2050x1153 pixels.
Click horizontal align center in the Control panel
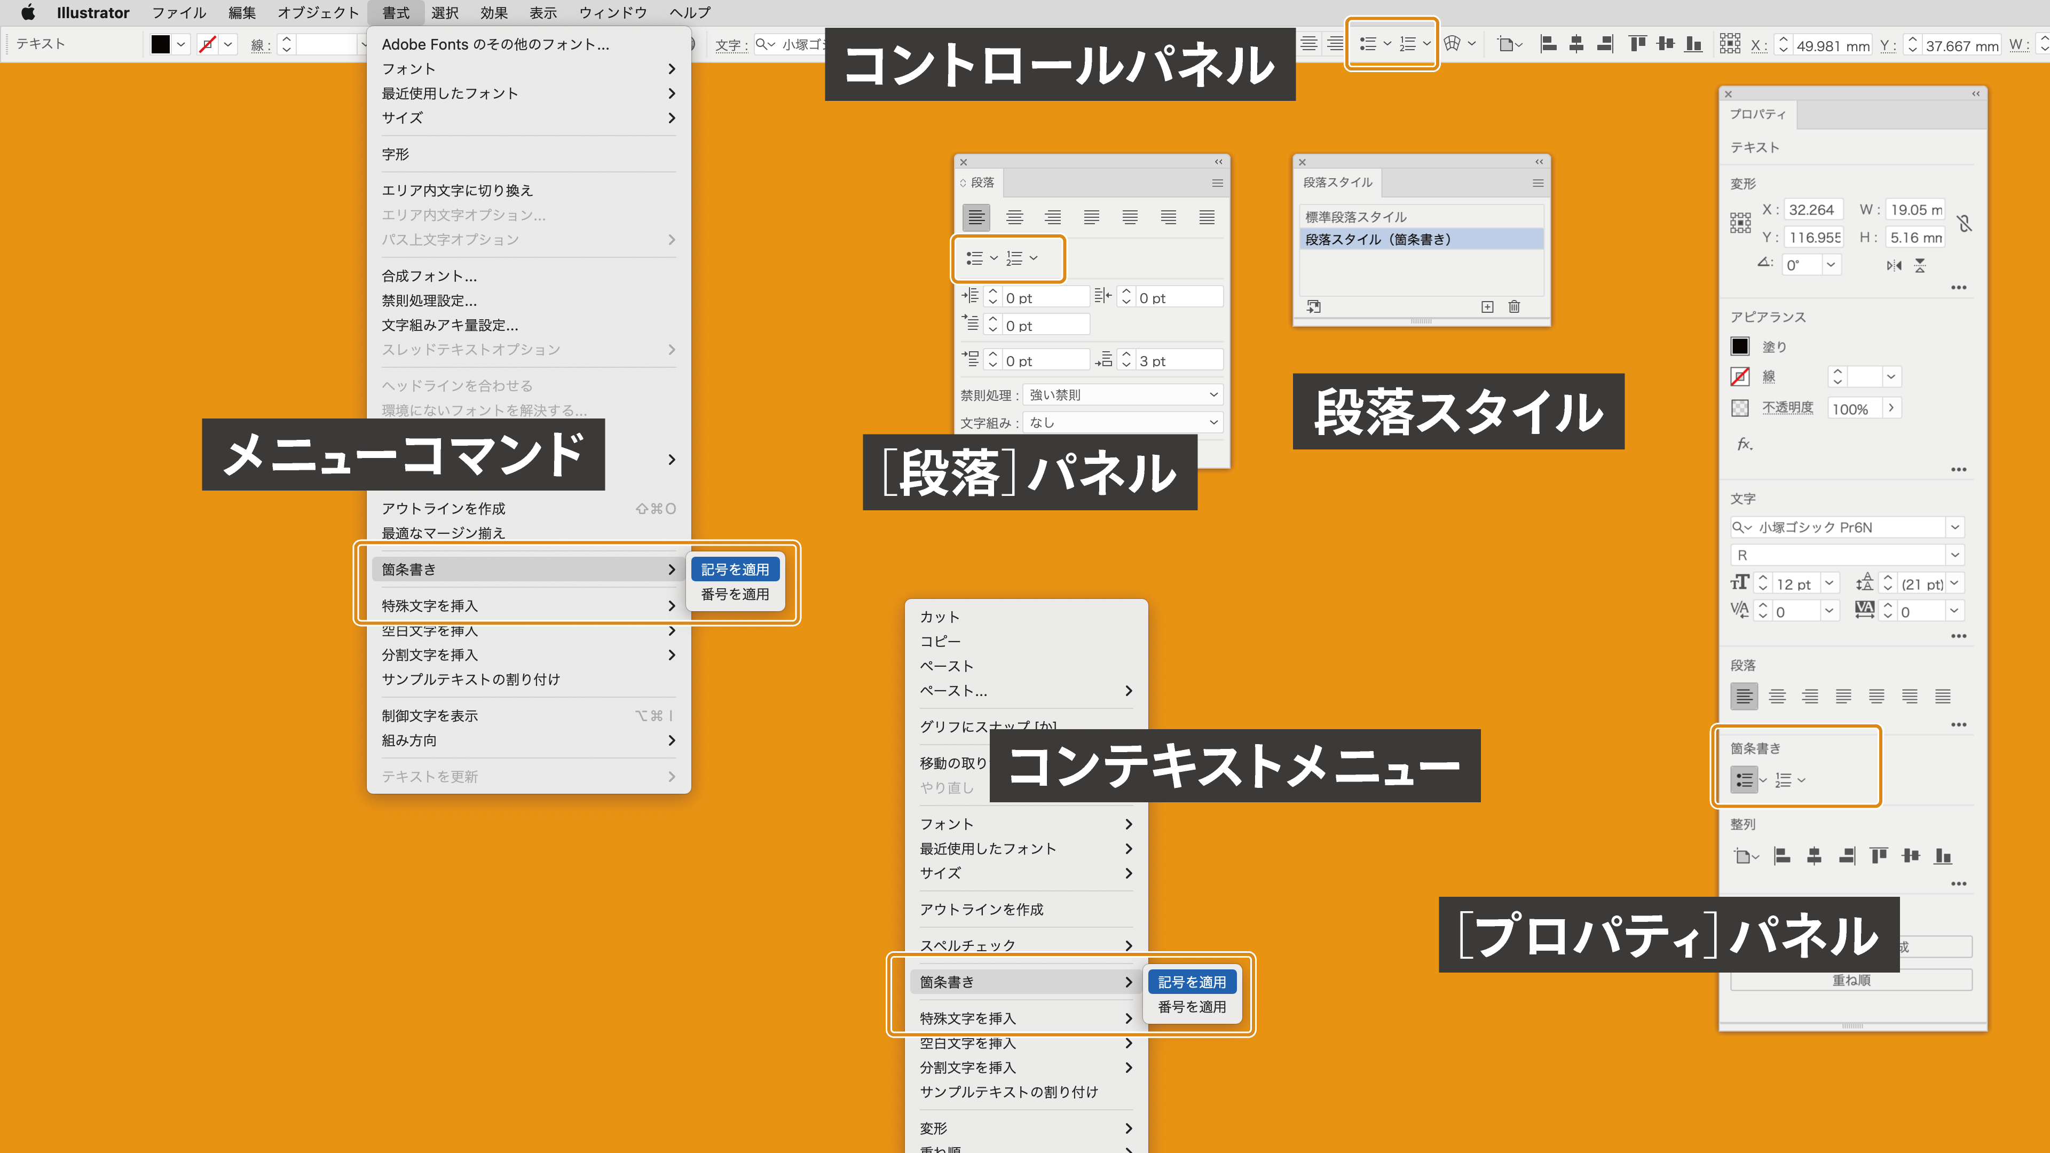[1576, 44]
